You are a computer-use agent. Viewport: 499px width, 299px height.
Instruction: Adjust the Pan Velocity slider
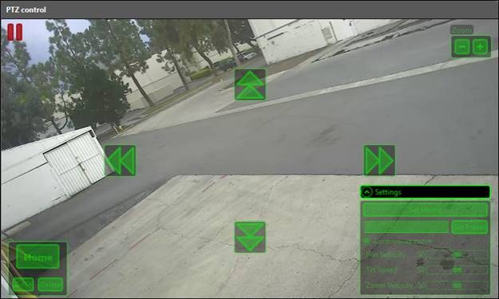pyautogui.click(x=457, y=254)
